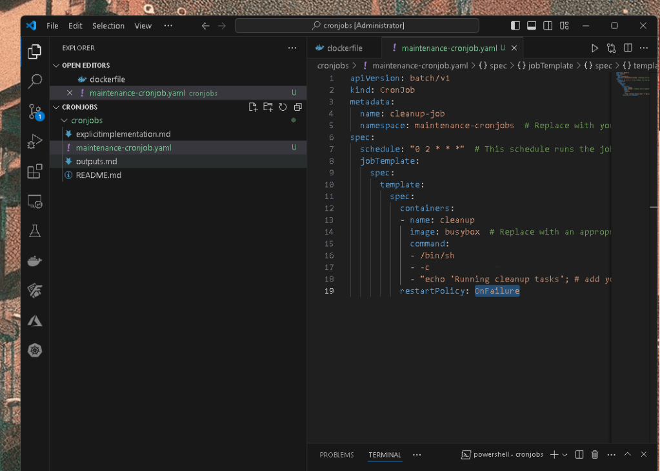Screen dimensions: 660x471
Task: Switch to the PROBLEMS panel tab
Action: (336, 455)
